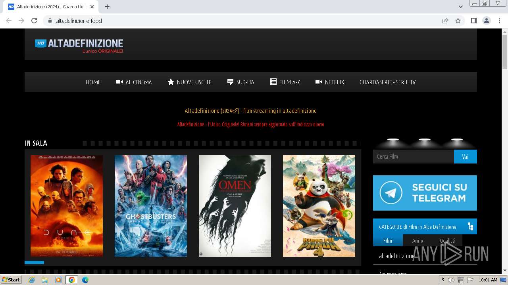Open the Chrome profile avatar

tap(487, 21)
